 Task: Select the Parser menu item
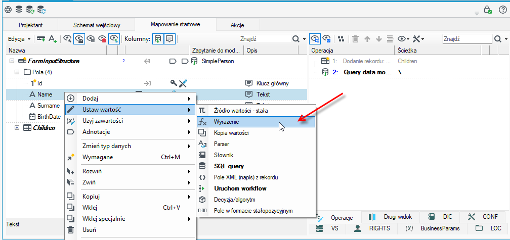(256, 144)
